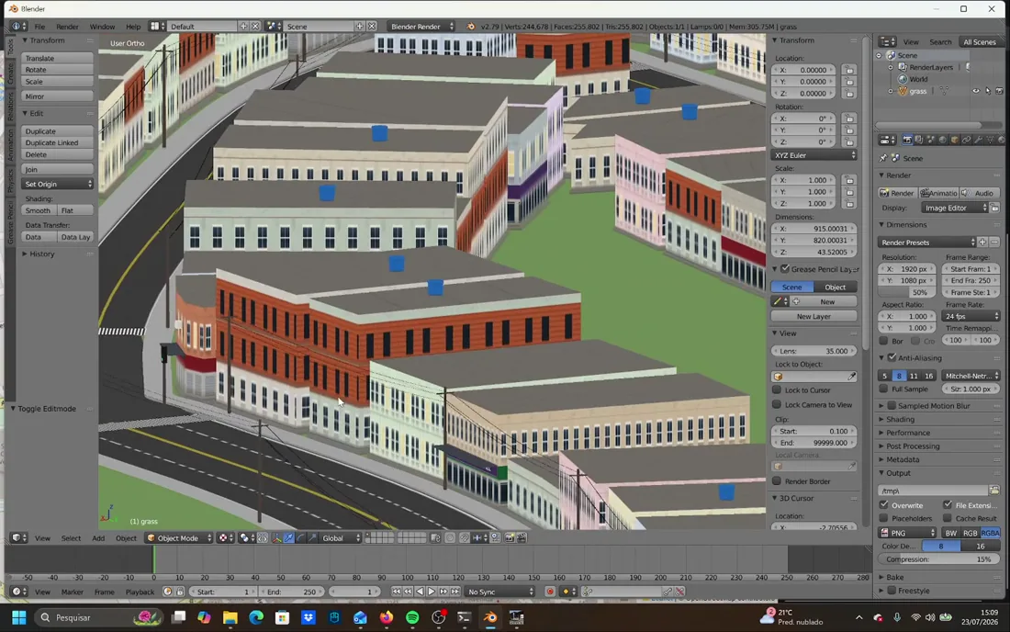
Task: Open the Object Mode dropdown
Action: [179, 538]
